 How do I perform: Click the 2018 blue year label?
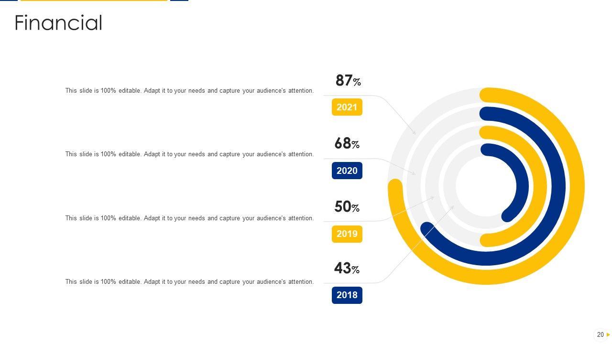click(x=347, y=295)
